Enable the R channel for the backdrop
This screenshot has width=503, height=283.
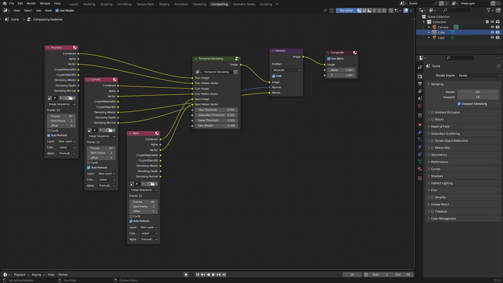[x=374, y=10]
